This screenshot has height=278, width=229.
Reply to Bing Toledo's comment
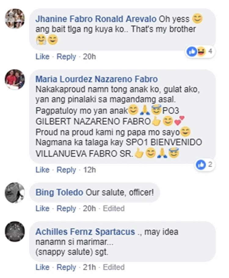66,209
